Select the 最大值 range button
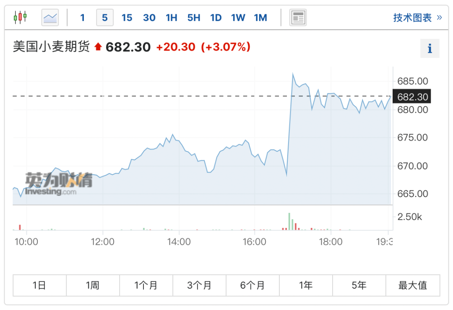Screen dimensions: 453x310 point(413,285)
